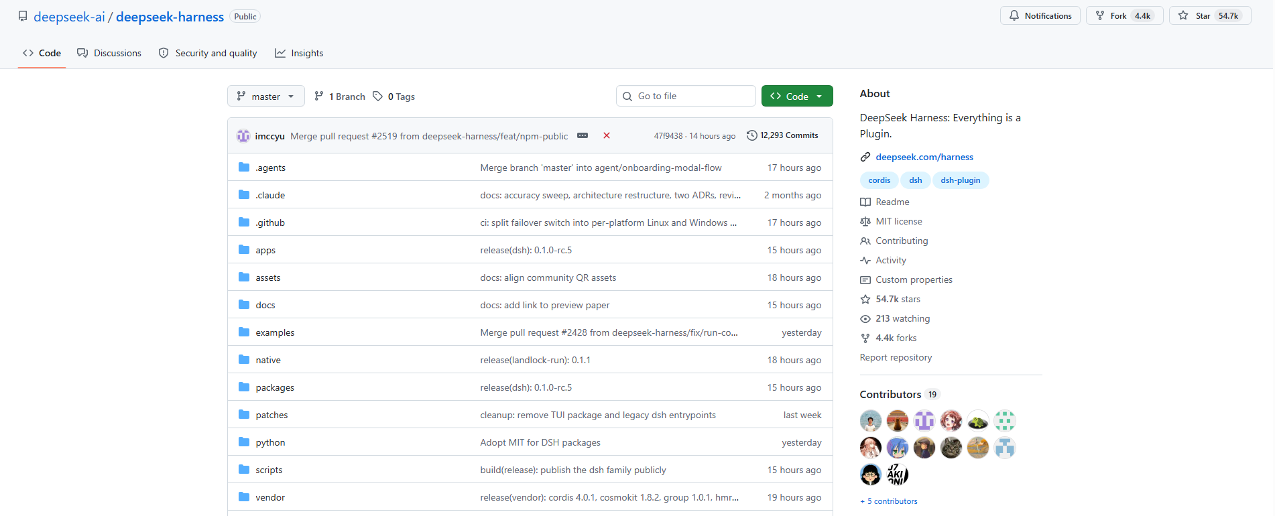Switch to the Code tab
Screen dimensions: 1275x516
[x=42, y=53]
